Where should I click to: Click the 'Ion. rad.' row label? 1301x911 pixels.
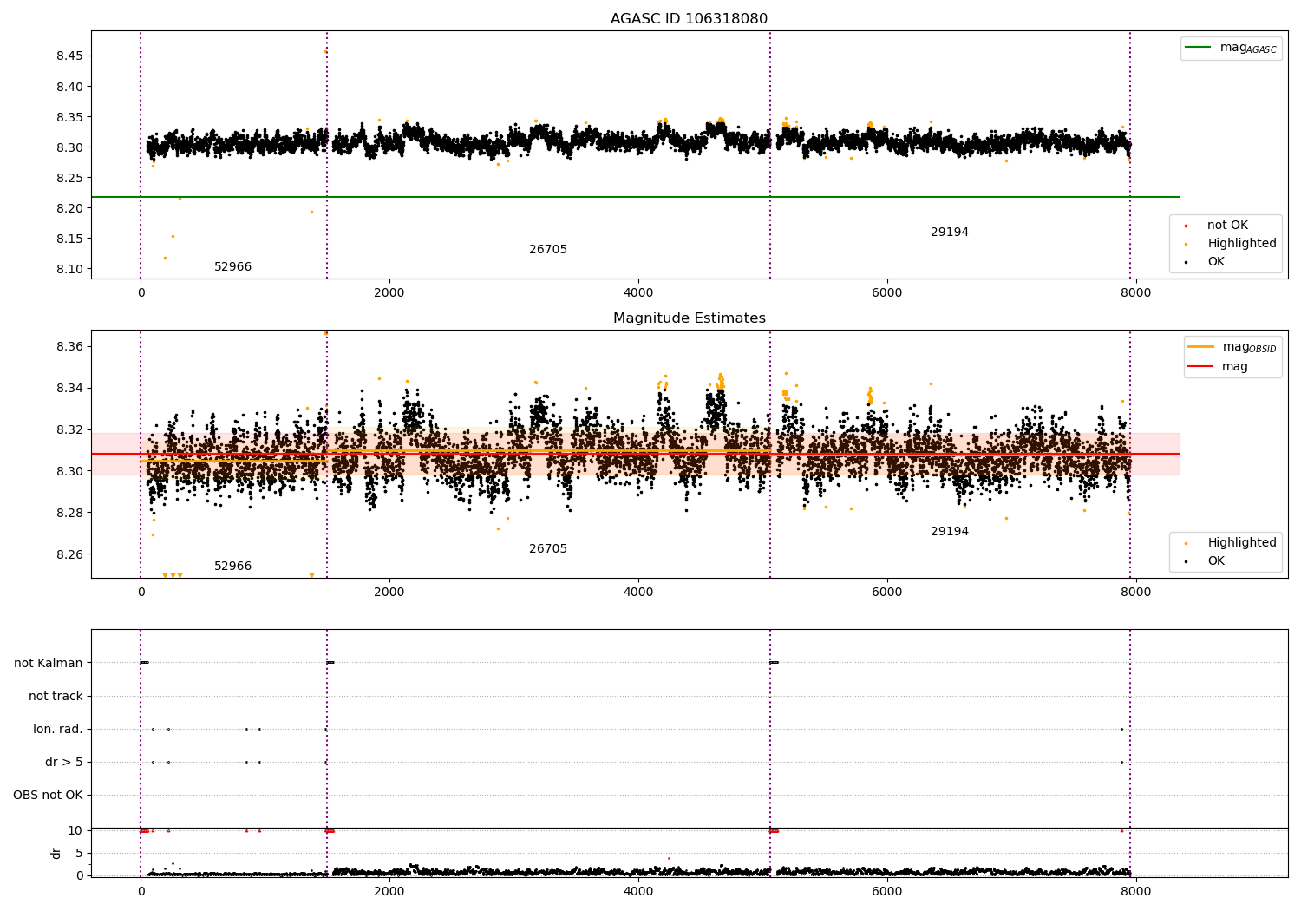[58, 730]
